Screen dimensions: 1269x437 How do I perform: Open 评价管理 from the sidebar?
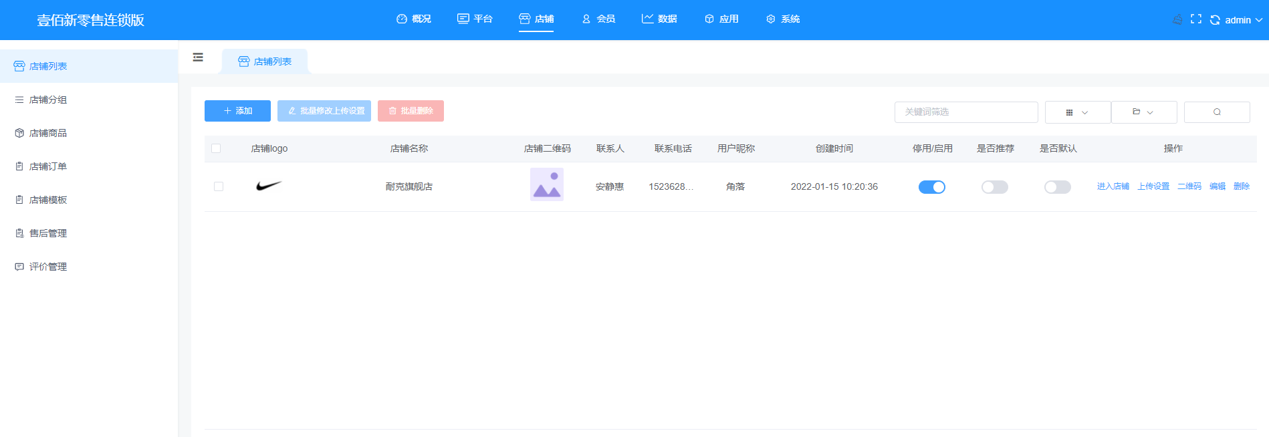pos(89,267)
